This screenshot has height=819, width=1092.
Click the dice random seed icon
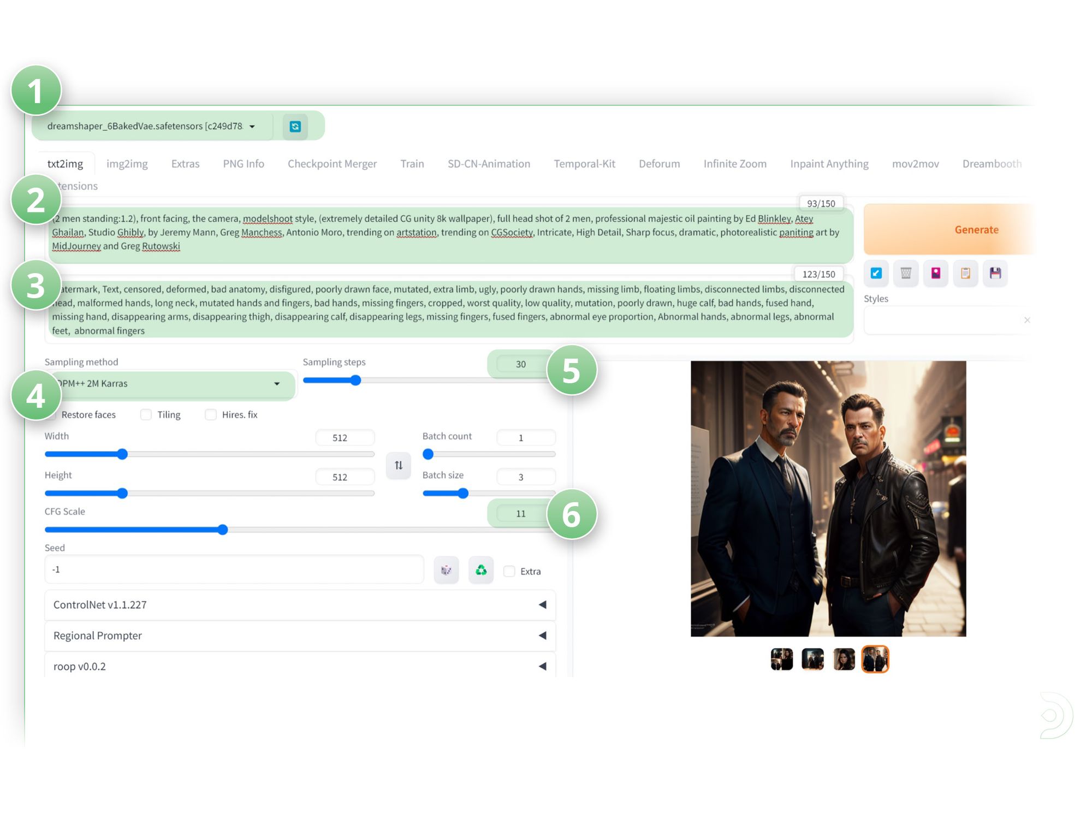pyautogui.click(x=446, y=571)
